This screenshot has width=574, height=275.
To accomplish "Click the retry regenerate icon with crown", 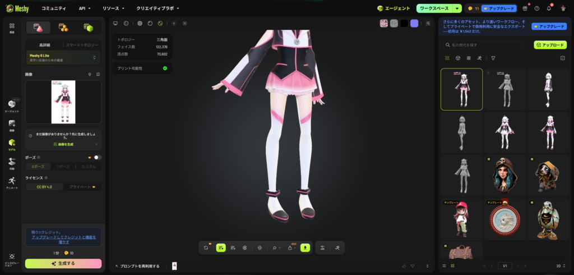I will coord(206,248).
